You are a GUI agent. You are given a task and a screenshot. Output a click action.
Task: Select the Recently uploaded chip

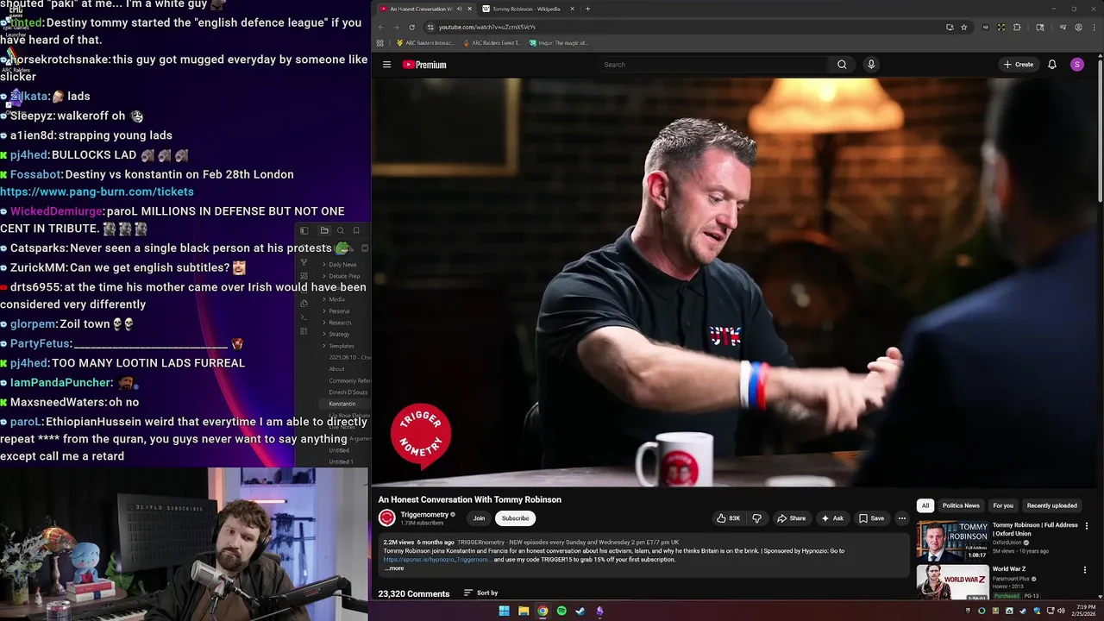pyautogui.click(x=1051, y=505)
